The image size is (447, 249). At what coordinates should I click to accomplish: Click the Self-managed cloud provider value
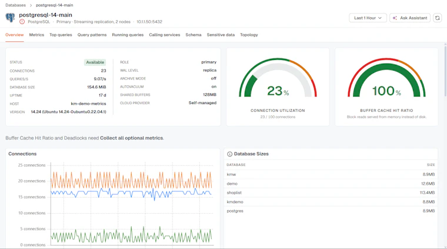(x=202, y=102)
